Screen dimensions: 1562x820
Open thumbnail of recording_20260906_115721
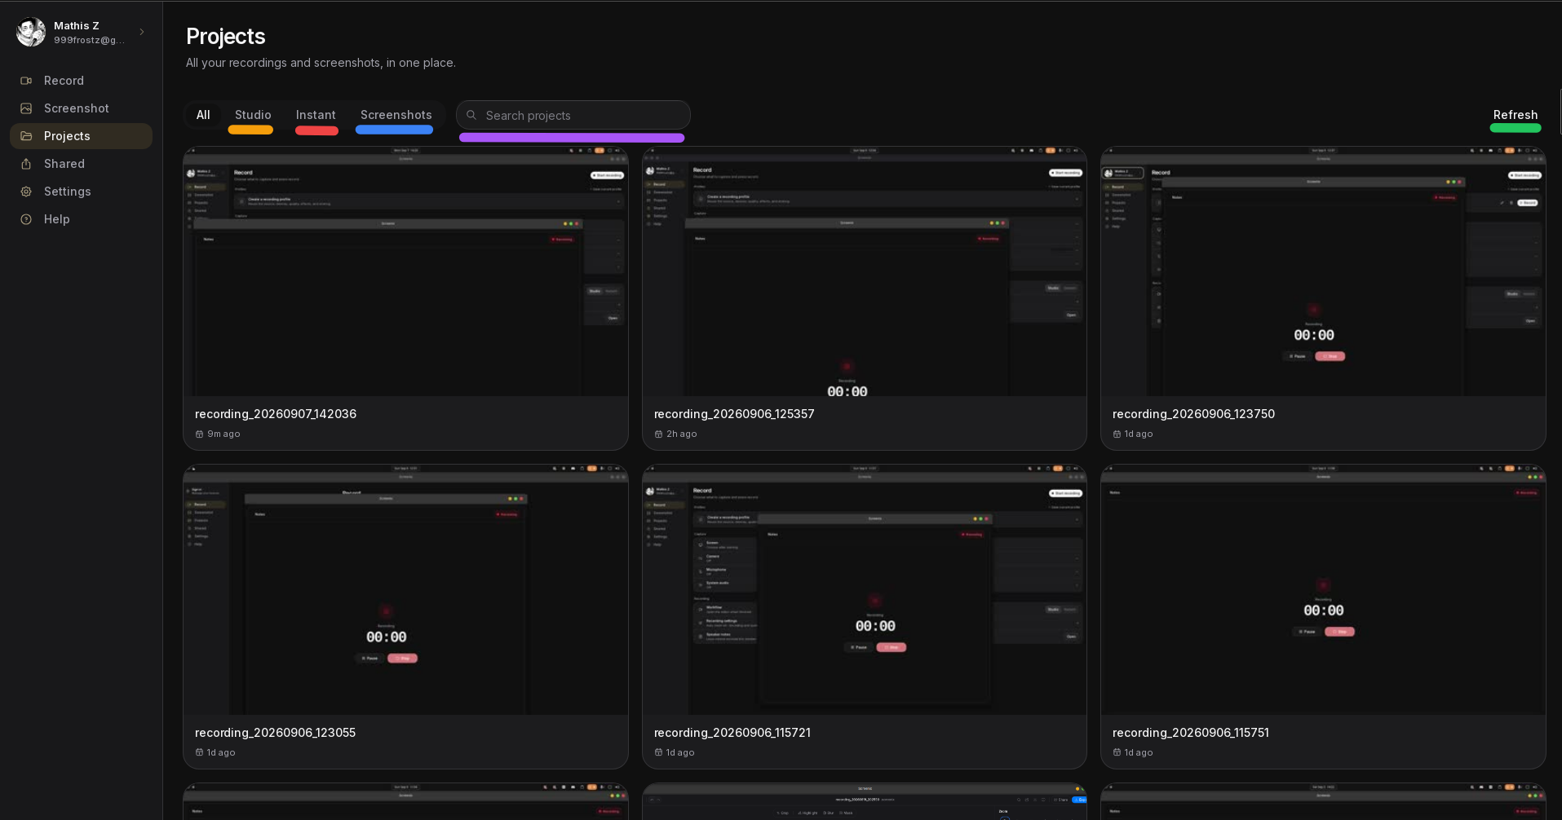(865, 590)
